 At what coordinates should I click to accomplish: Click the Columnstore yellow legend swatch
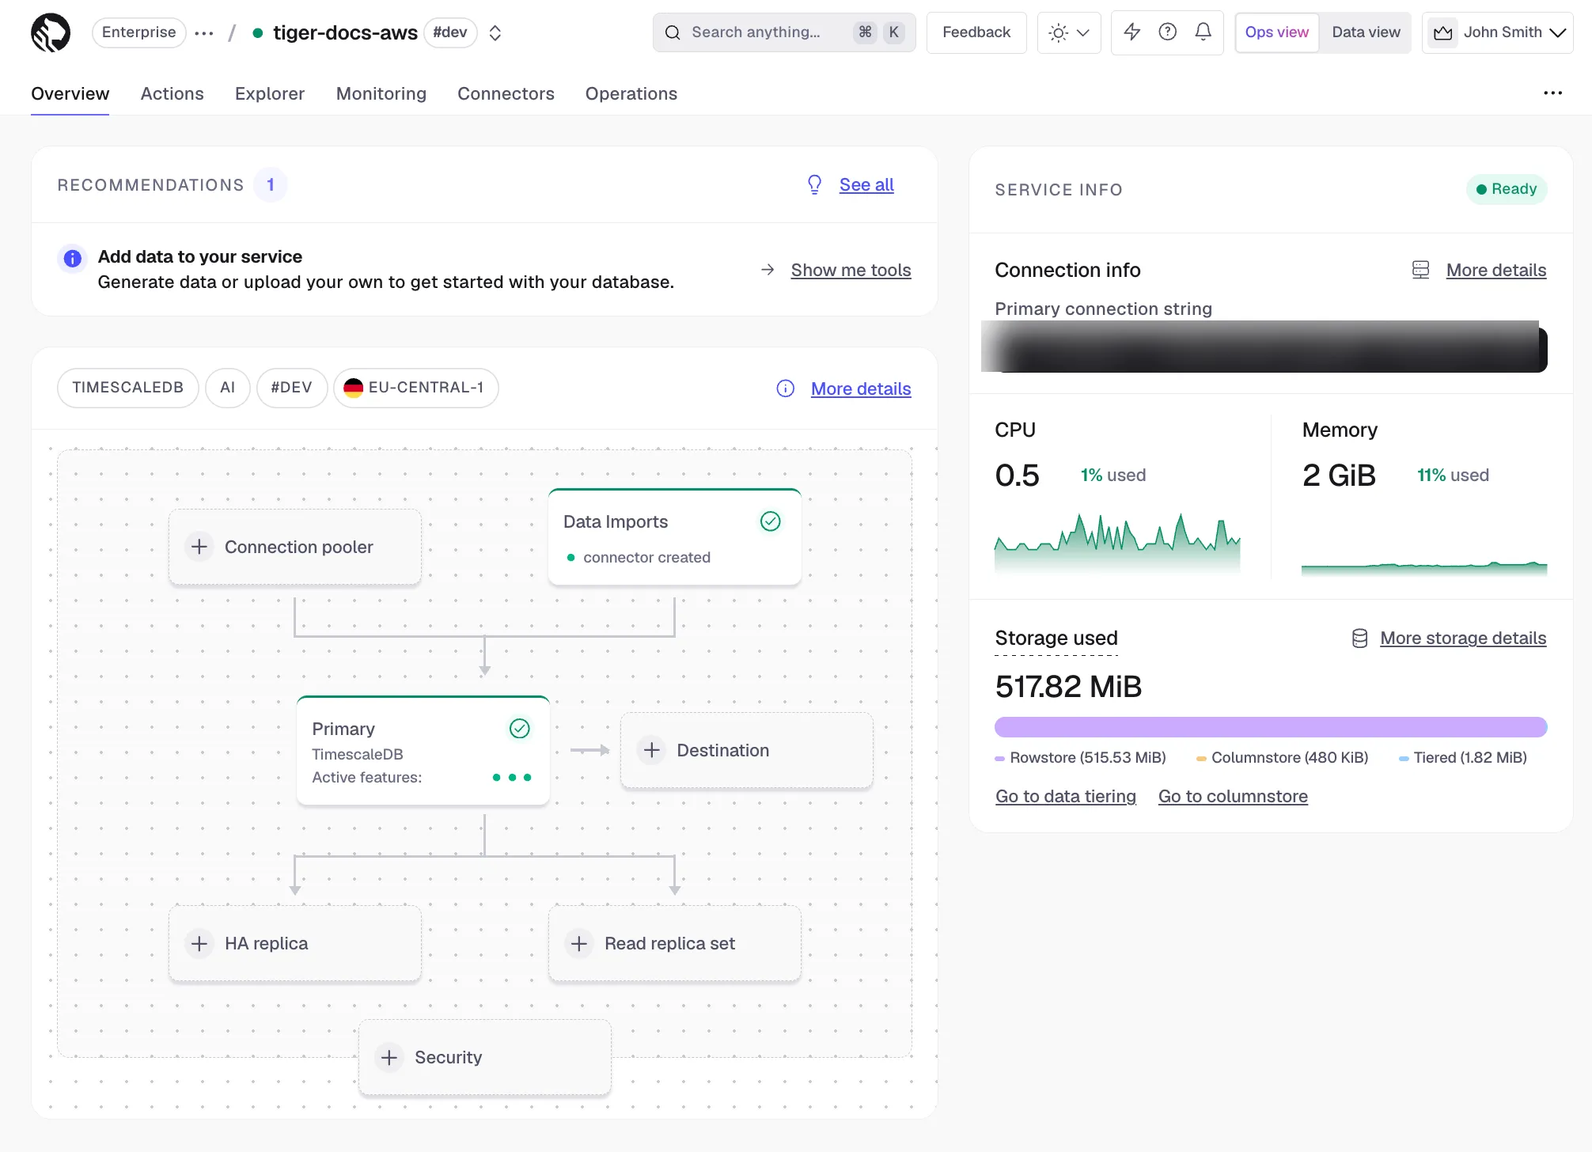point(1201,758)
